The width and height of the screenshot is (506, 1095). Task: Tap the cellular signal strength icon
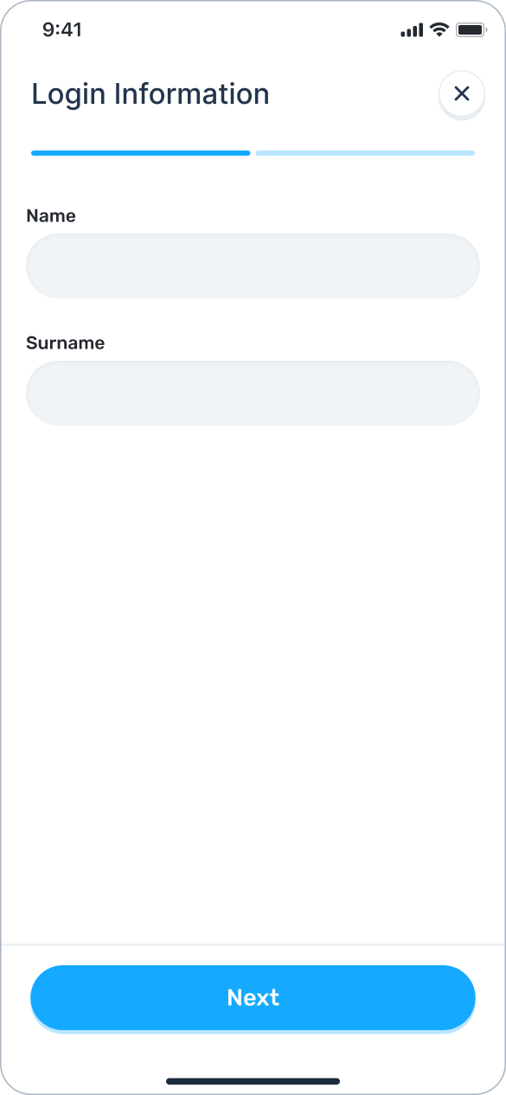point(412,30)
